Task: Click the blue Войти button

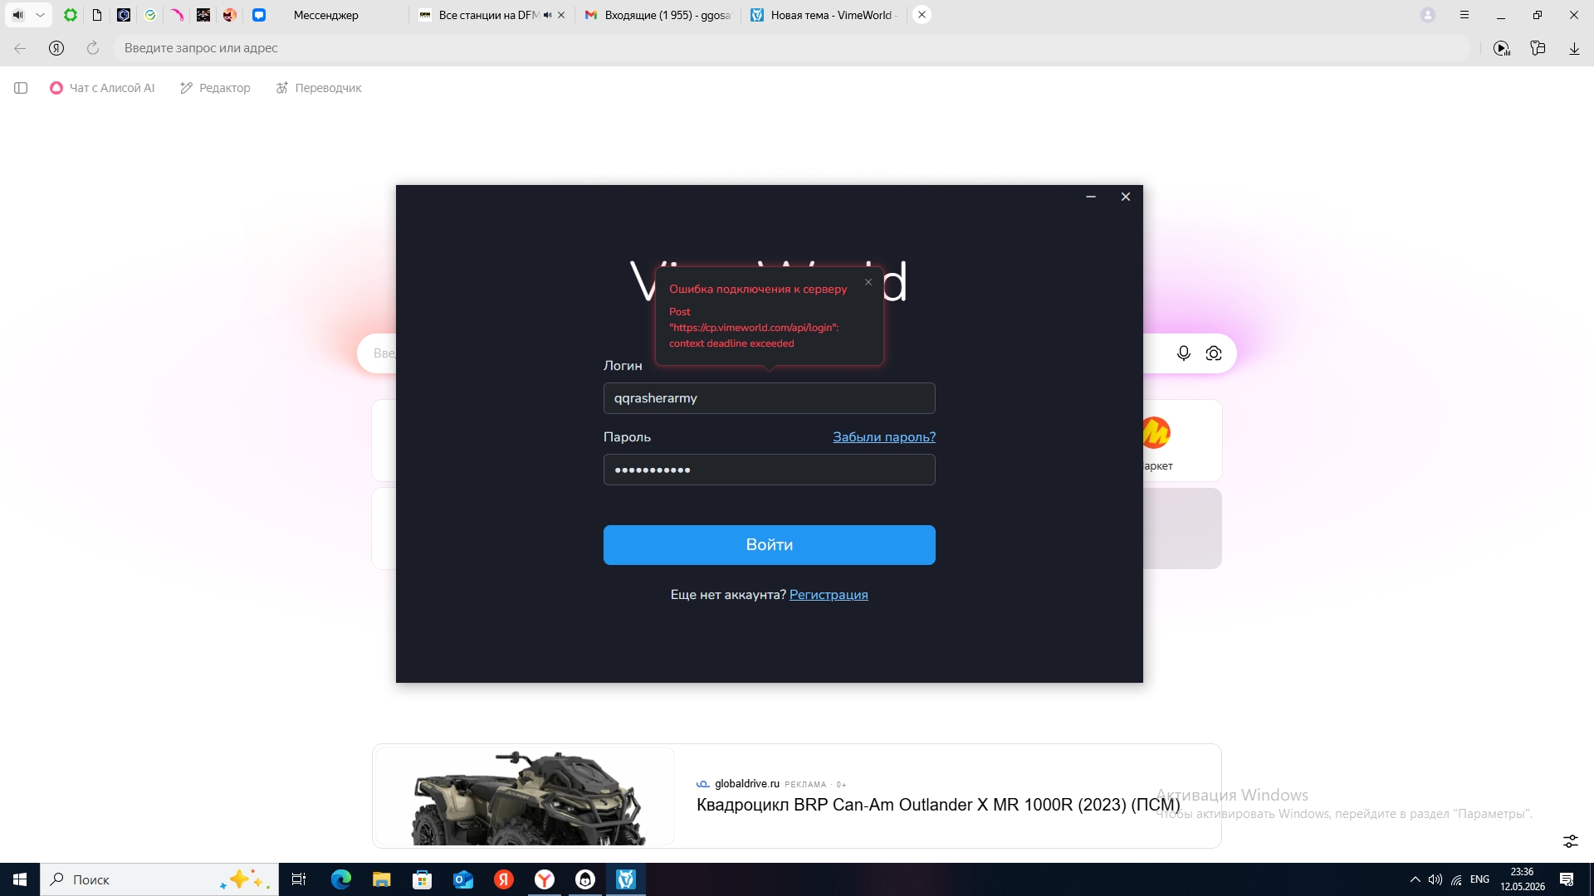Action: pyautogui.click(x=770, y=545)
